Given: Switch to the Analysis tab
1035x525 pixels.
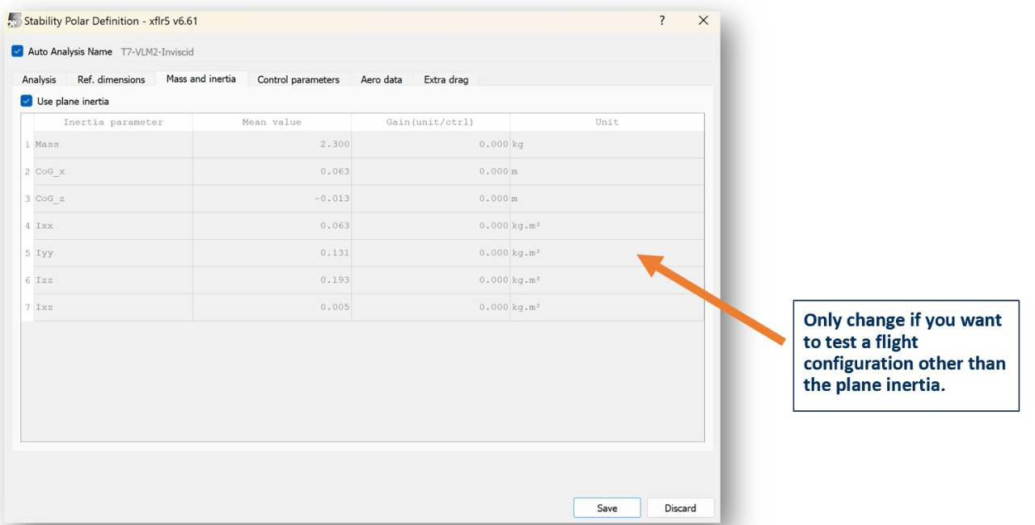Looking at the screenshot, I should [39, 79].
